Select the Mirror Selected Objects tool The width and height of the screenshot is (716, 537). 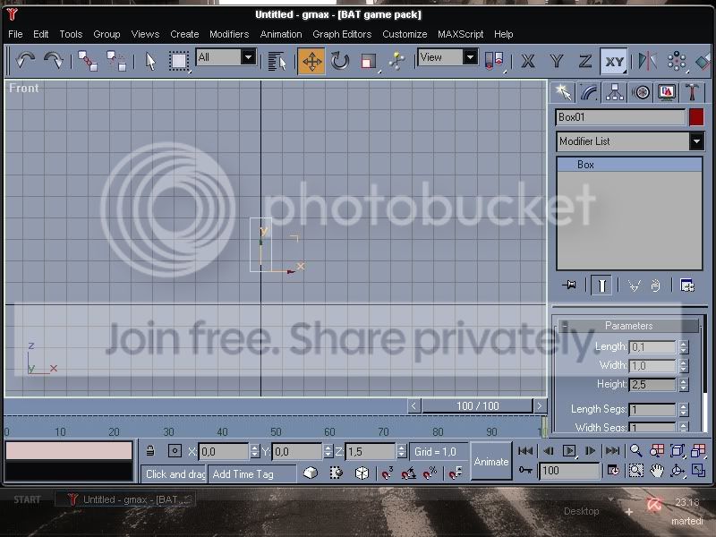(647, 61)
